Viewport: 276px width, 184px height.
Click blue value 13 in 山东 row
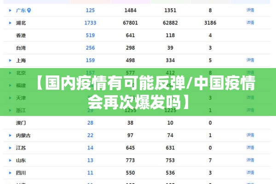(x=90, y=160)
